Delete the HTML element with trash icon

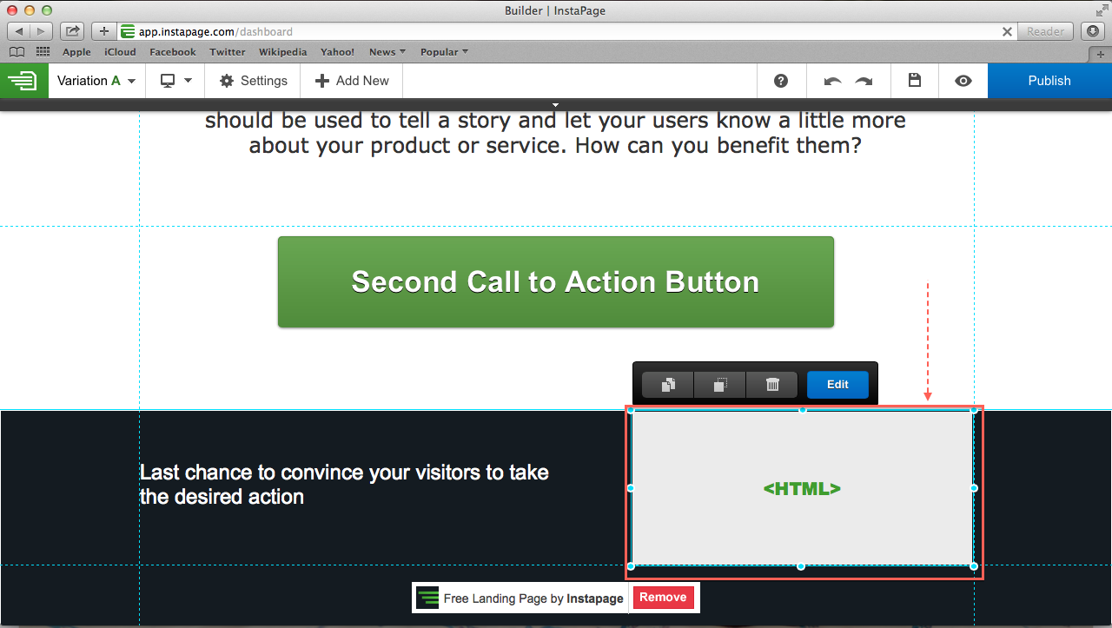click(772, 385)
